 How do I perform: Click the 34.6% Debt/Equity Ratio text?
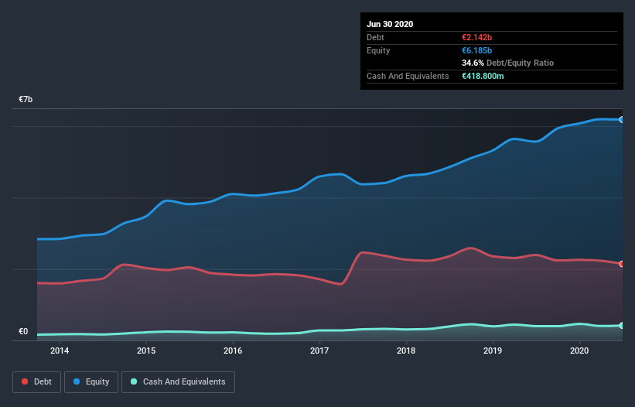pos(508,63)
